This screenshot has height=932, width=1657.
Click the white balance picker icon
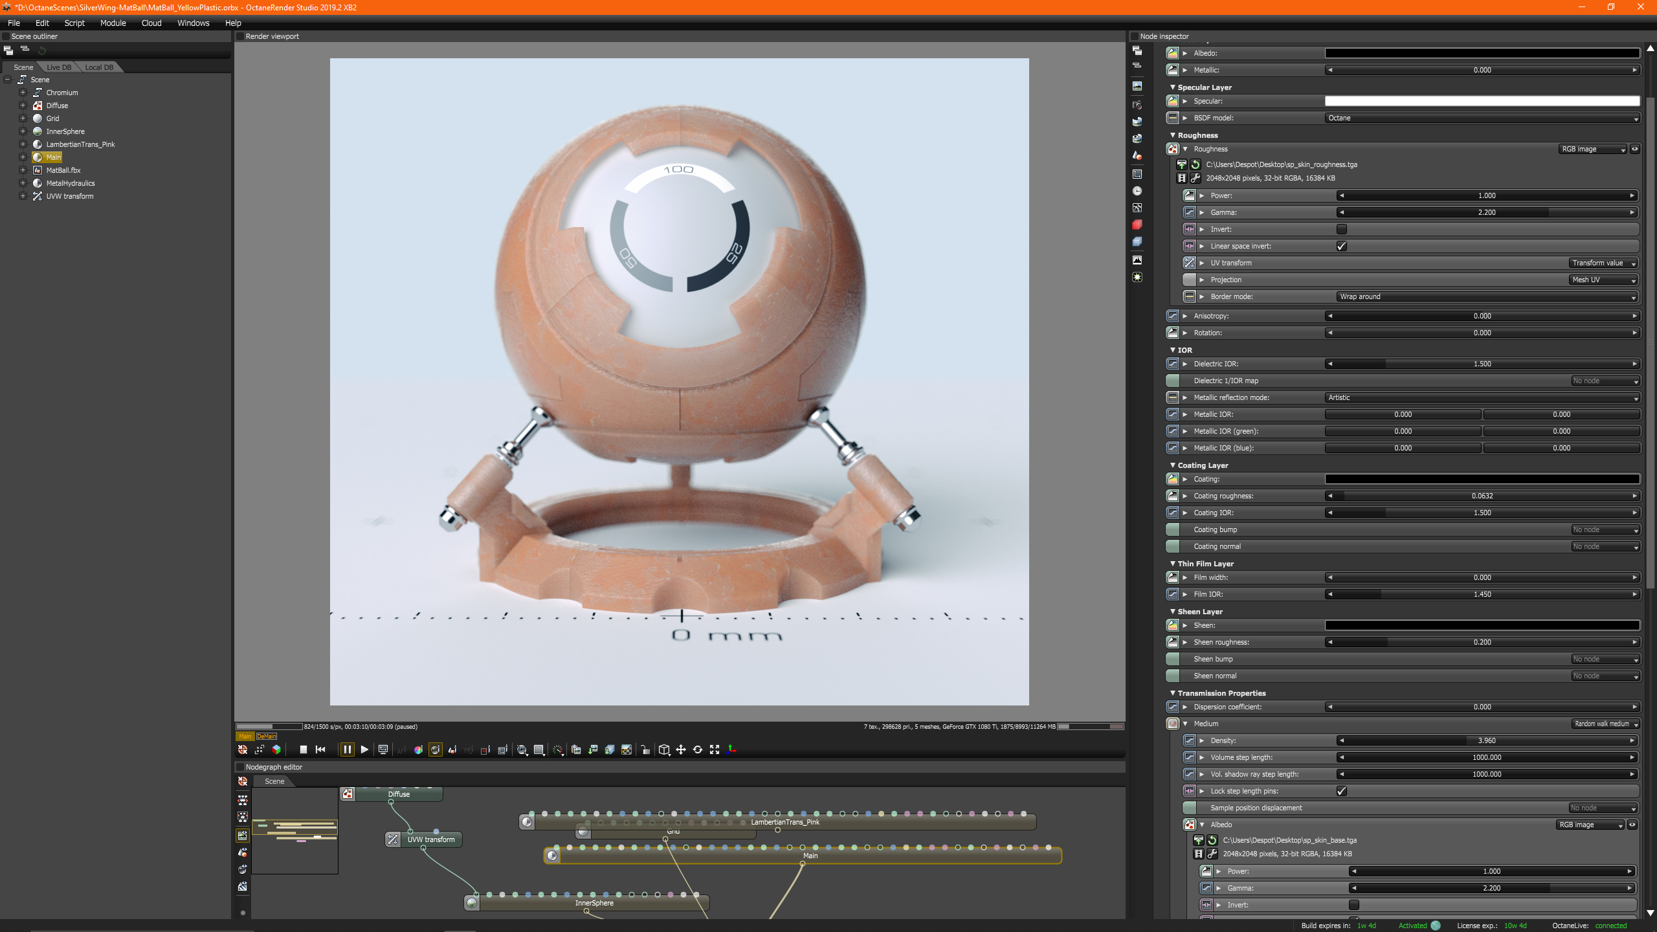[418, 749]
